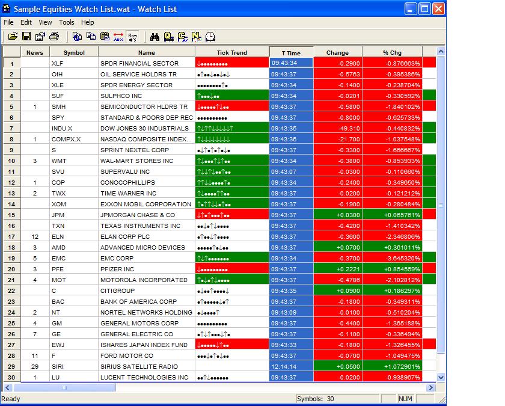505x406 pixels.
Task: Select row number 15 header
Action: pos(12,215)
